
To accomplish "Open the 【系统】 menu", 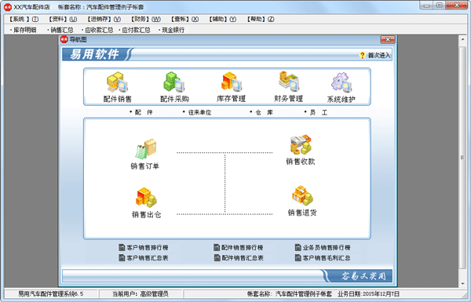I will click(23, 19).
